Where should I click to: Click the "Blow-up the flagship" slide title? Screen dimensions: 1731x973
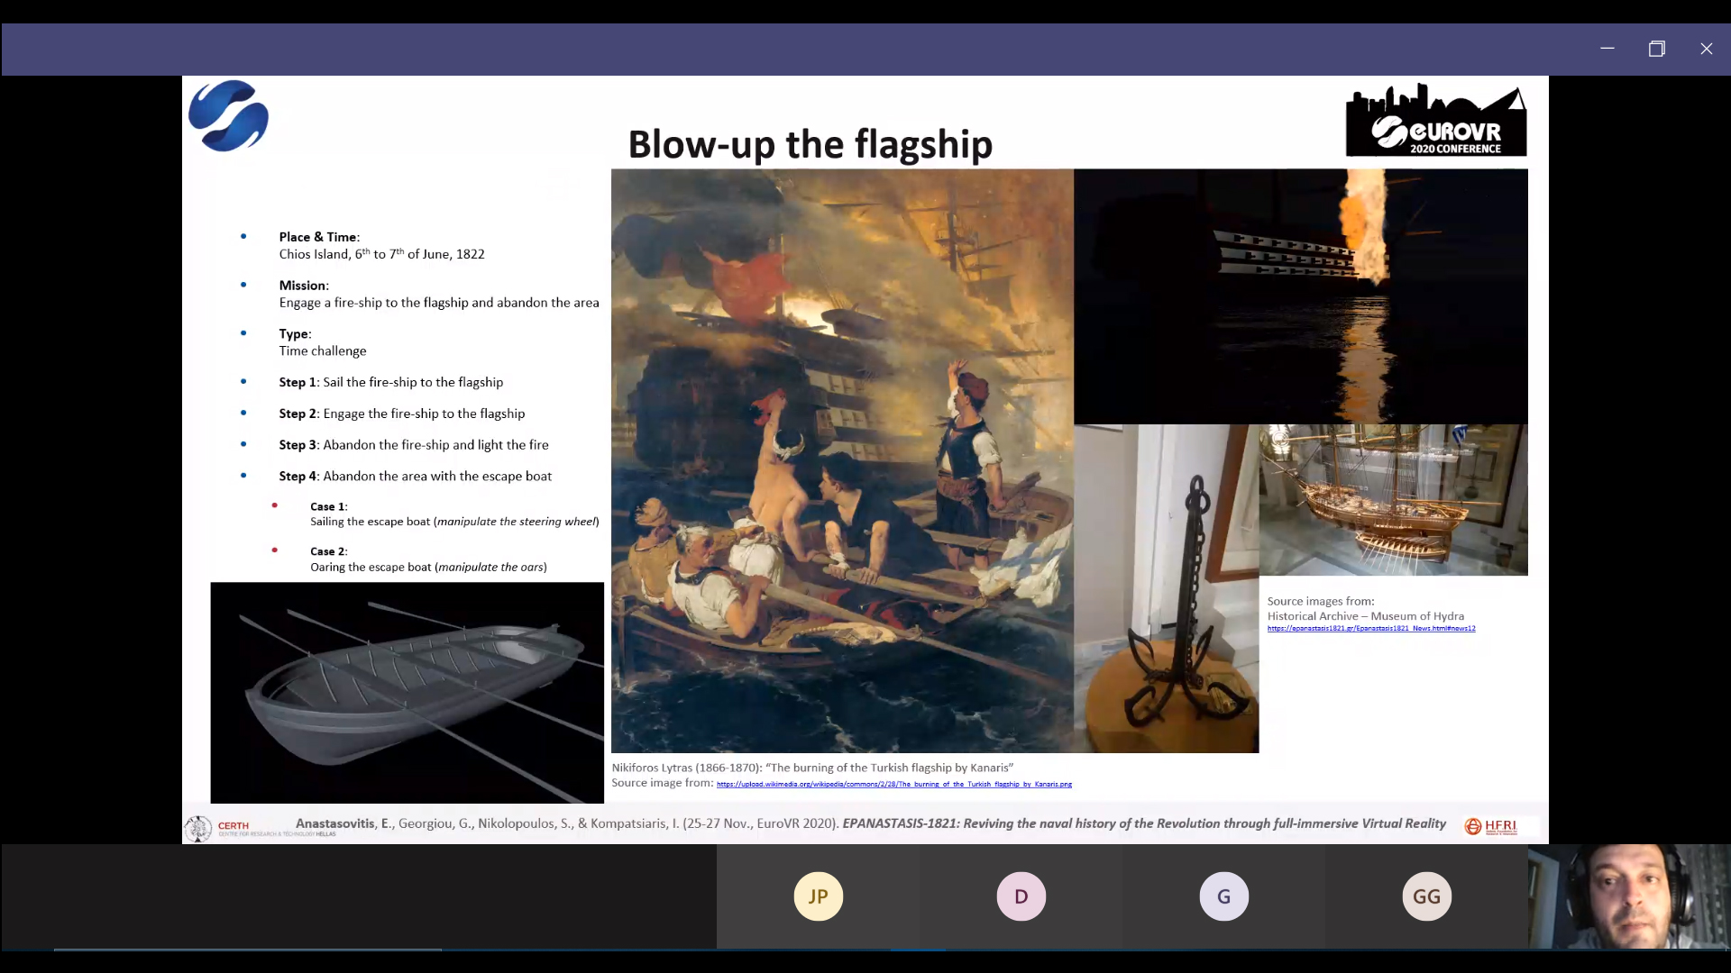coord(810,144)
